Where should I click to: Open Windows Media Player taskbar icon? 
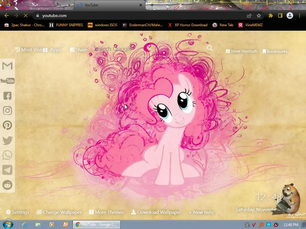52,225
